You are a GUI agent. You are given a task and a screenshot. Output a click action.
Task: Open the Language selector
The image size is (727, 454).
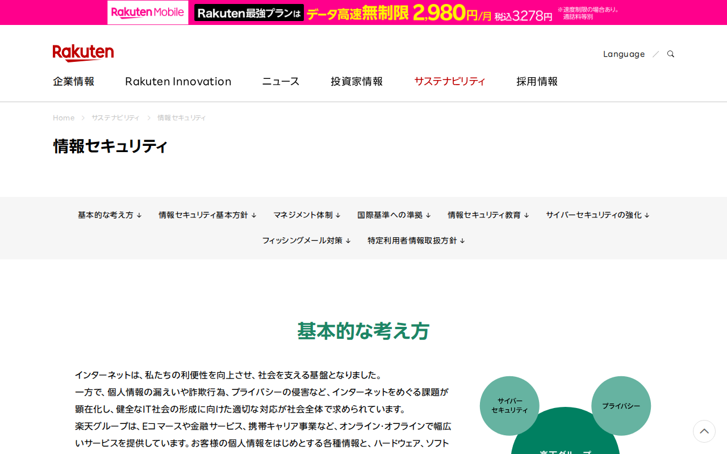pos(624,53)
